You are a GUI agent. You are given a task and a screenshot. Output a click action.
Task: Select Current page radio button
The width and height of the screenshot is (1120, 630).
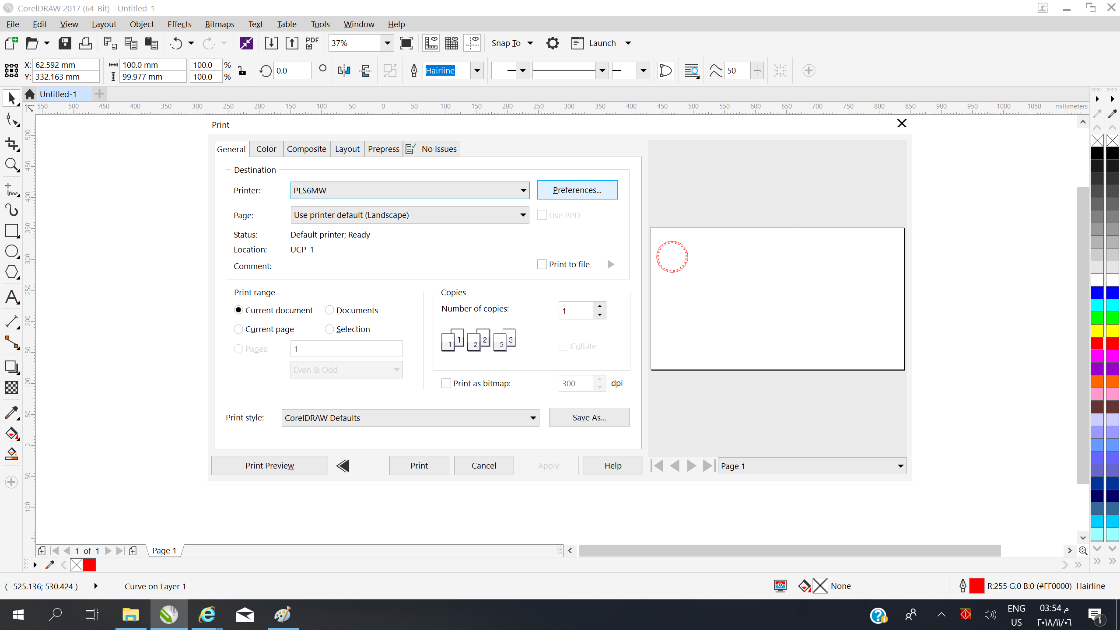click(238, 329)
